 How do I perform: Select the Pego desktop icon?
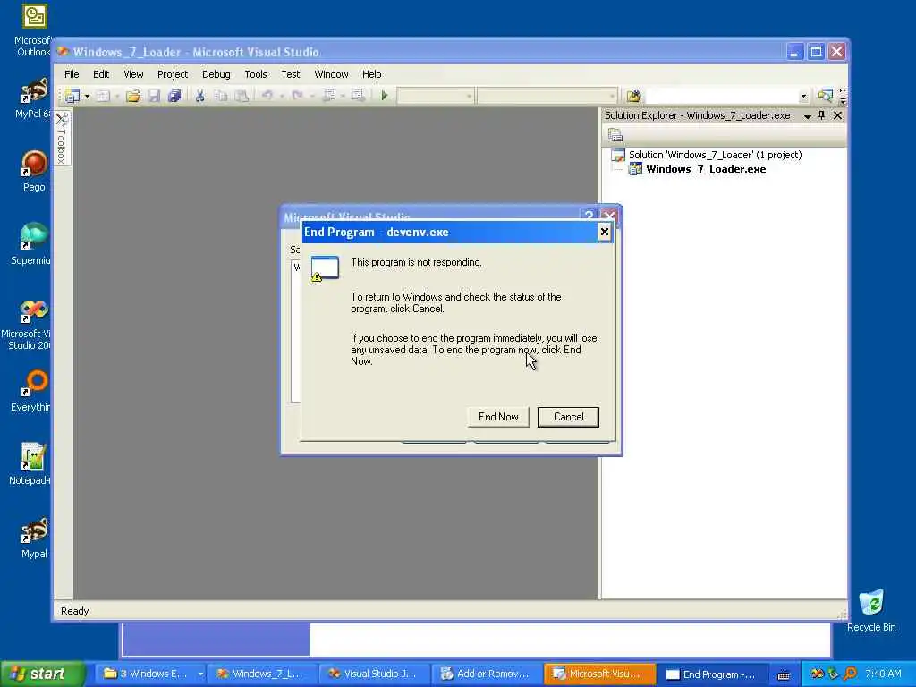tap(34, 171)
